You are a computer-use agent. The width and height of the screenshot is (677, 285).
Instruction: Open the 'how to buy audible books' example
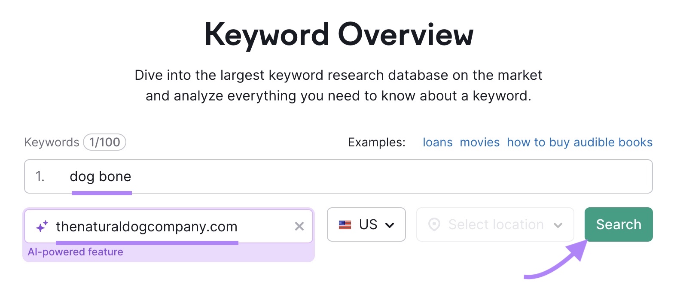tap(579, 142)
